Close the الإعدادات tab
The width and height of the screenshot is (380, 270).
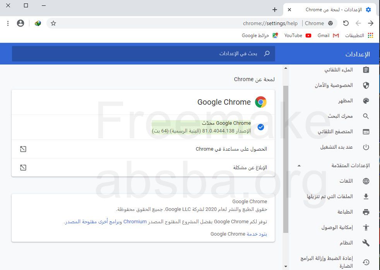click(289, 10)
